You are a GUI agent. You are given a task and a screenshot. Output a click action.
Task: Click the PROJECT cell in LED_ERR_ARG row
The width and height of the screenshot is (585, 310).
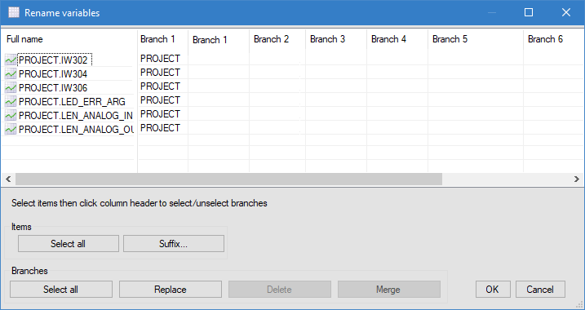161,100
